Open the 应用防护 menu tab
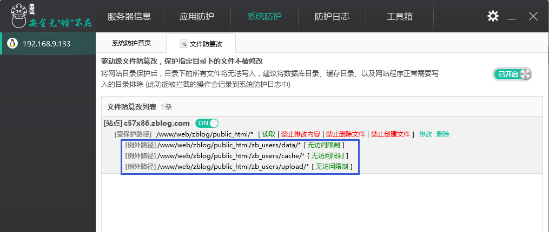Viewport: 549px width, 232px height. [197, 16]
